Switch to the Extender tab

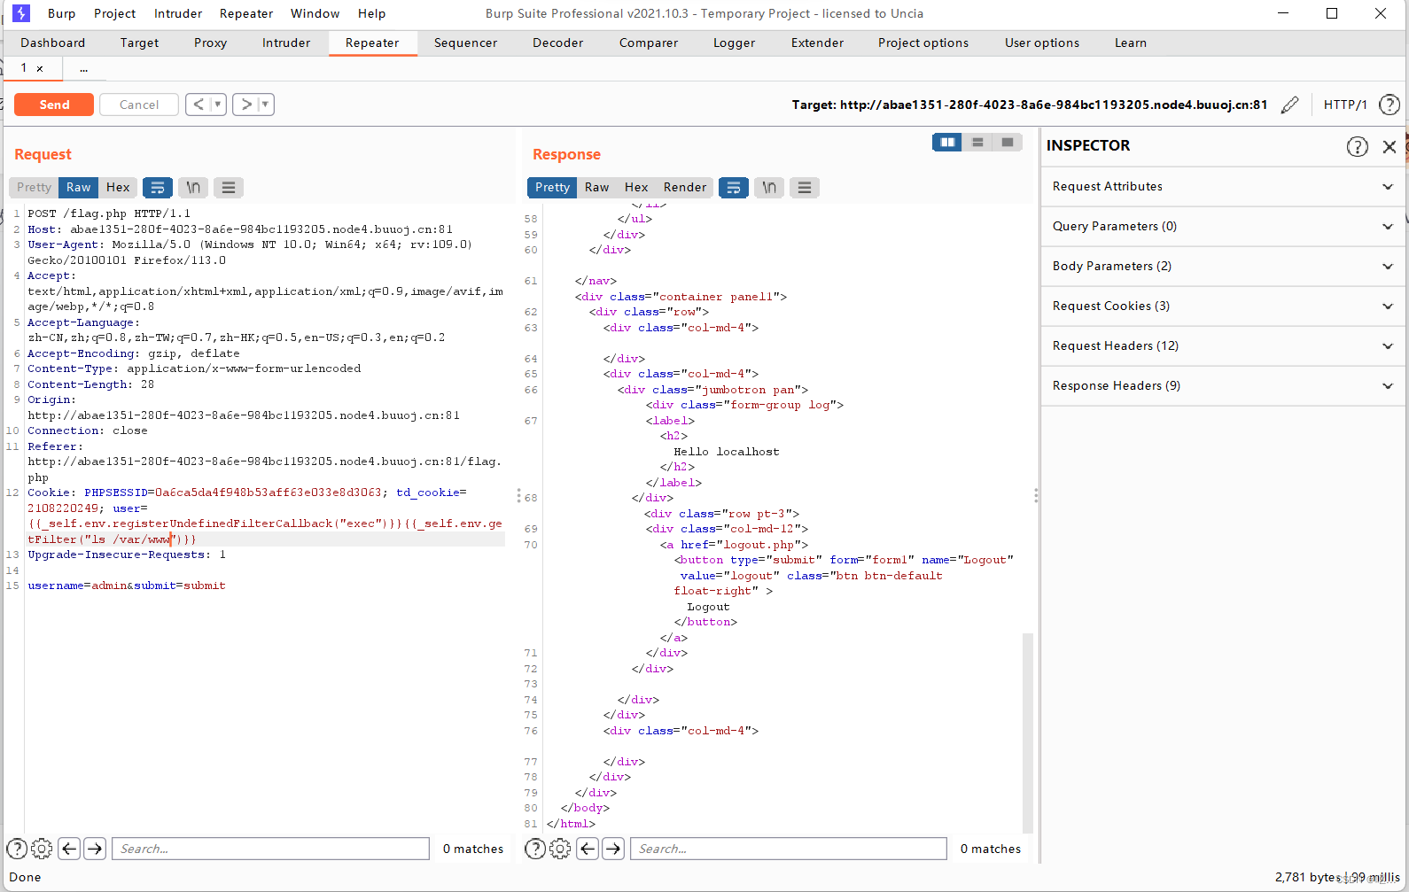point(817,43)
